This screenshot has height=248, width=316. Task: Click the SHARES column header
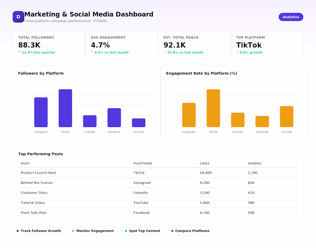click(x=254, y=163)
